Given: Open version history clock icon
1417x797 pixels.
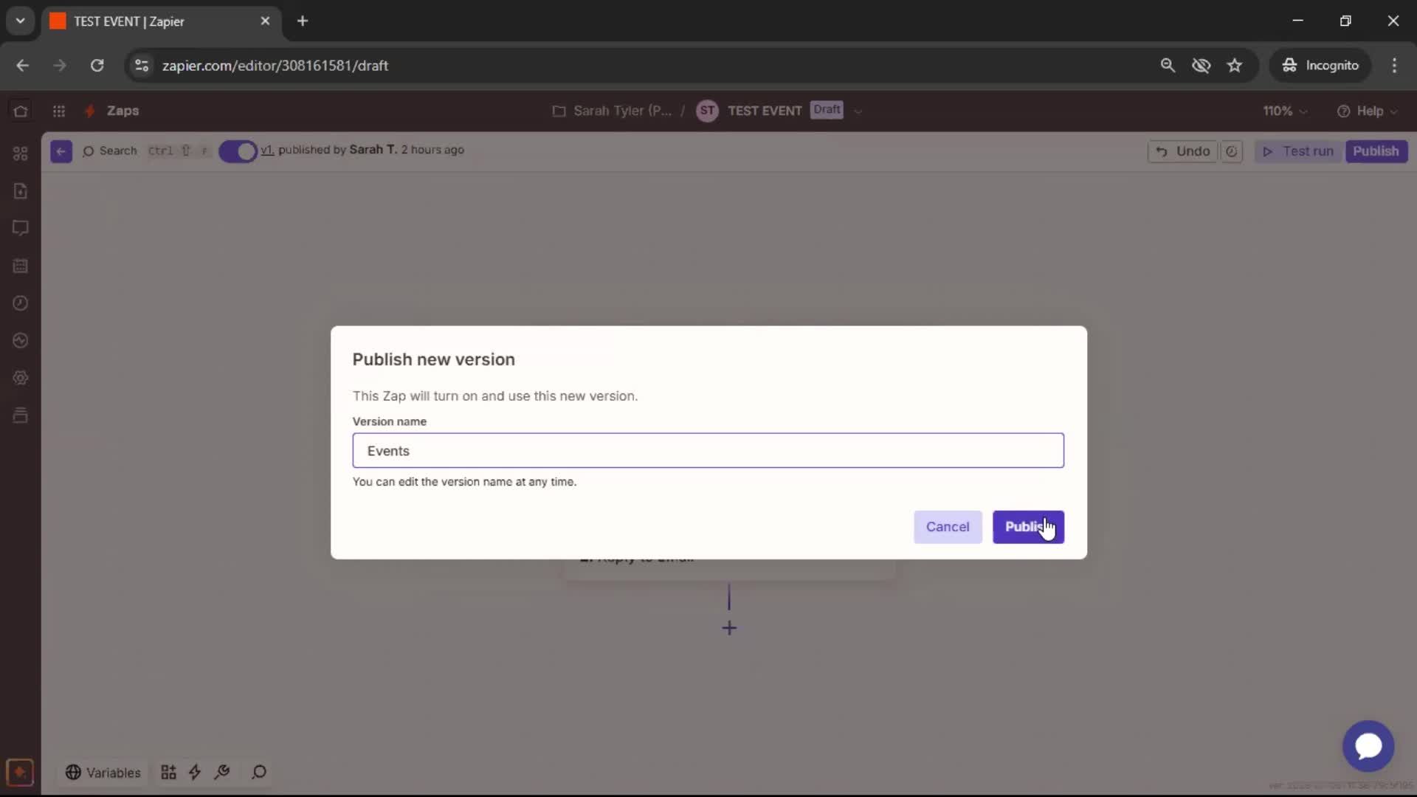Looking at the screenshot, I should pos(1232,151).
